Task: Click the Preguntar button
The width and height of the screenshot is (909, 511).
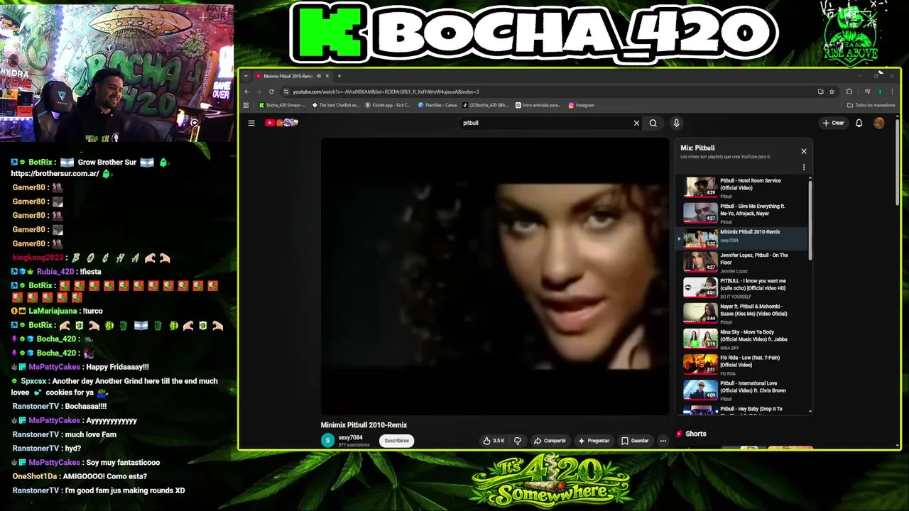Action: point(594,441)
